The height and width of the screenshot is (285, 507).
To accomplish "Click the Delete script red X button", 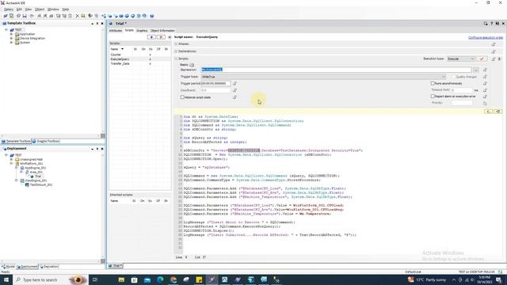I will [161, 37].
